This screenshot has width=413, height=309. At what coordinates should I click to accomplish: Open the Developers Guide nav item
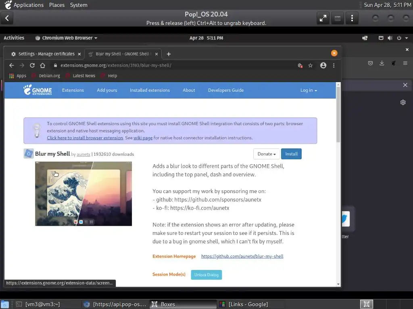(x=226, y=90)
